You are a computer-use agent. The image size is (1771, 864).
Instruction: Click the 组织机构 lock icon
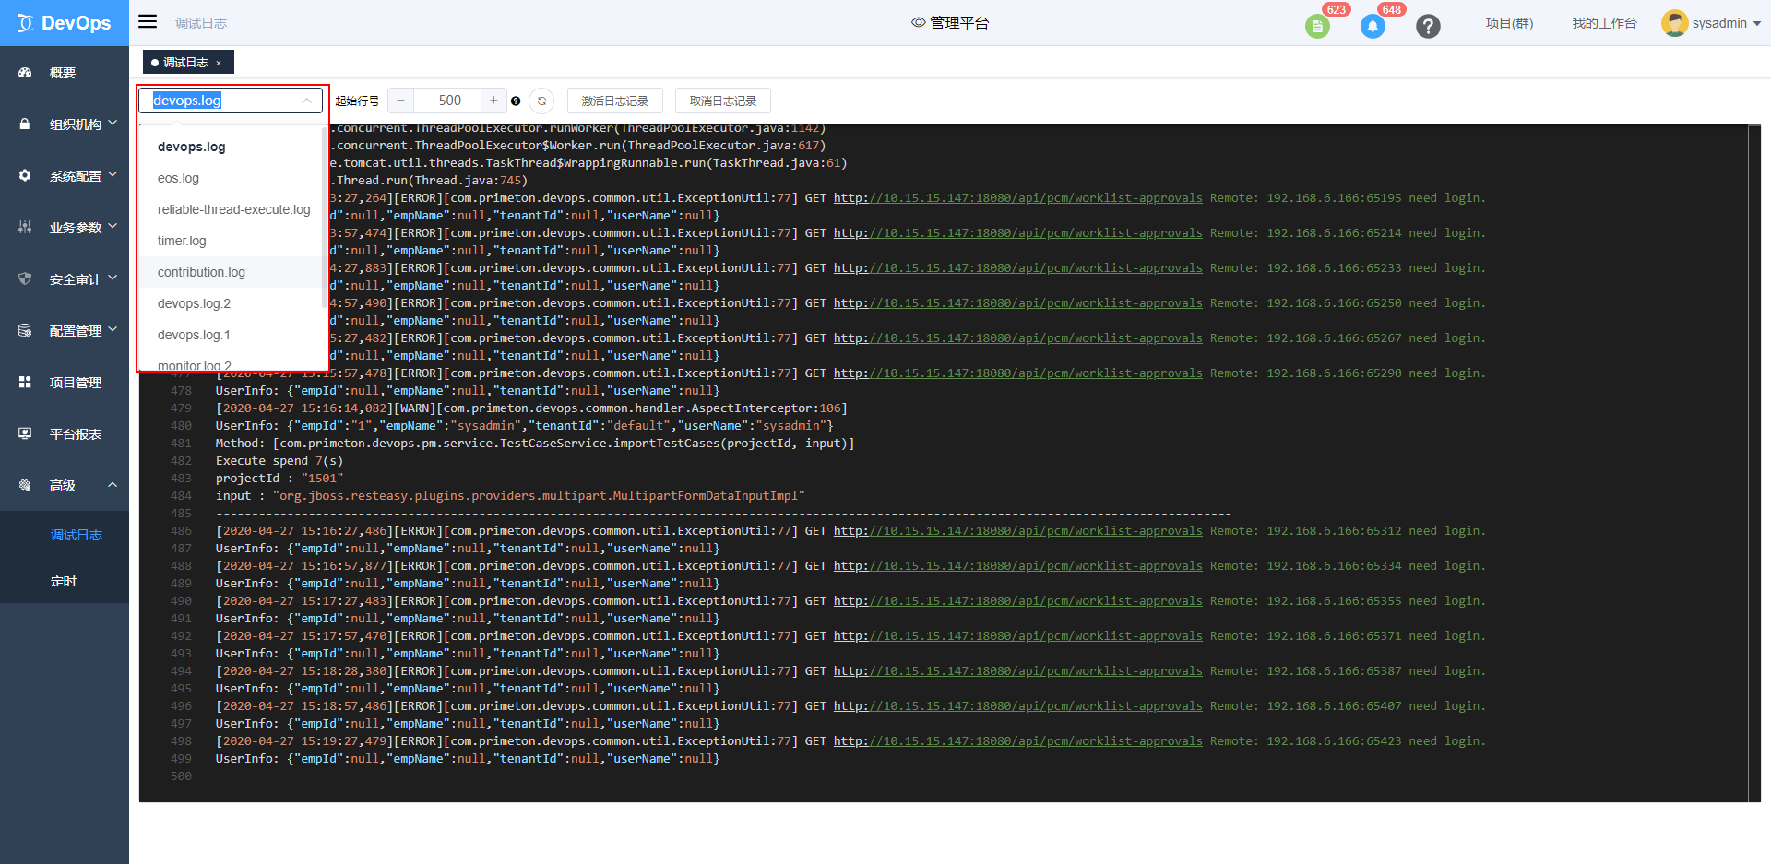click(x=25, y=124)
